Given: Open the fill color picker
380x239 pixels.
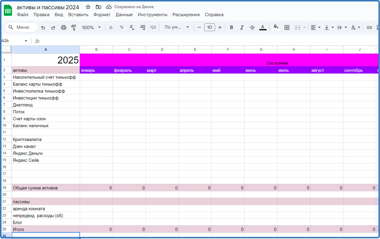Looking at the screenshot, I should [276, 28].
